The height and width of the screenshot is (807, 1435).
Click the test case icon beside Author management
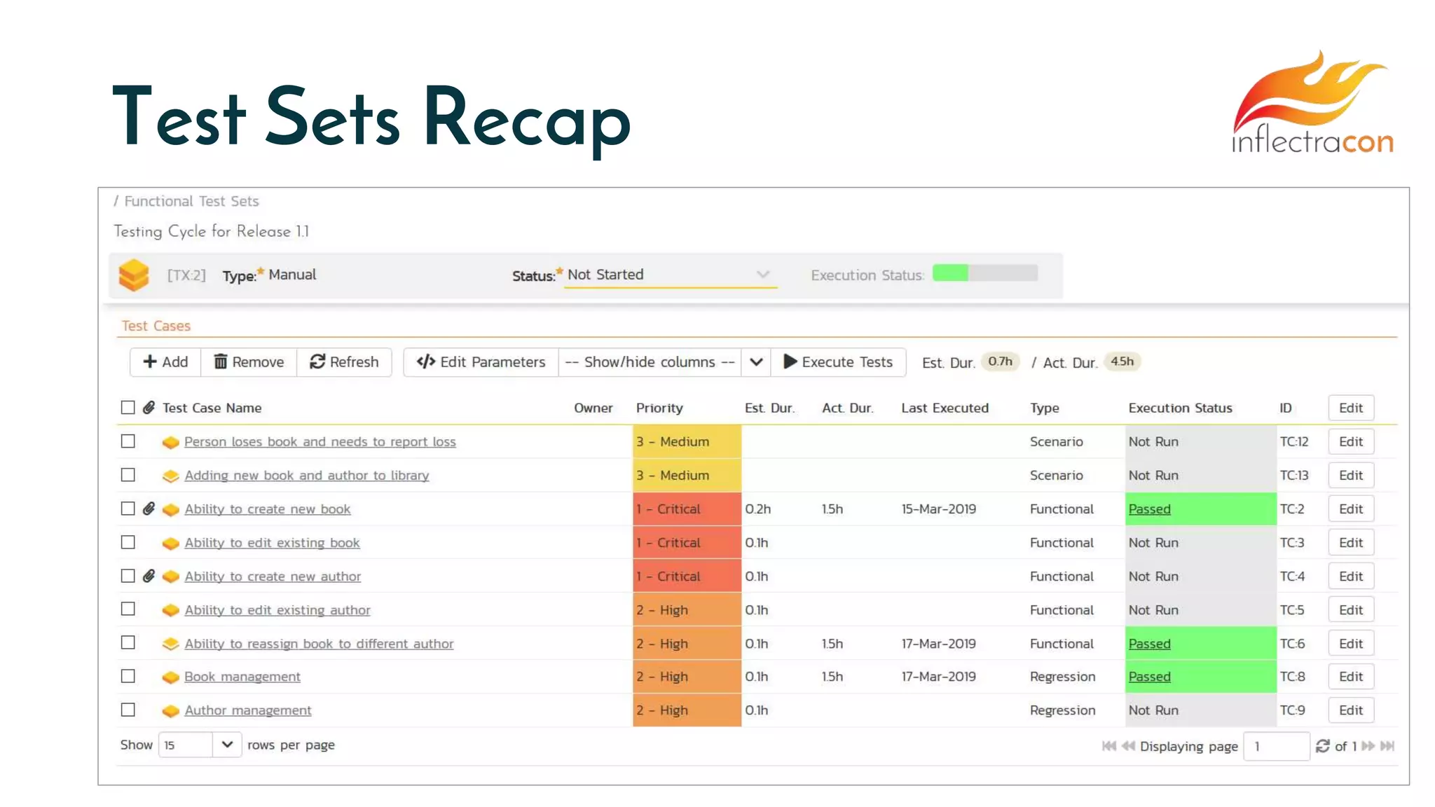point(170,711)
